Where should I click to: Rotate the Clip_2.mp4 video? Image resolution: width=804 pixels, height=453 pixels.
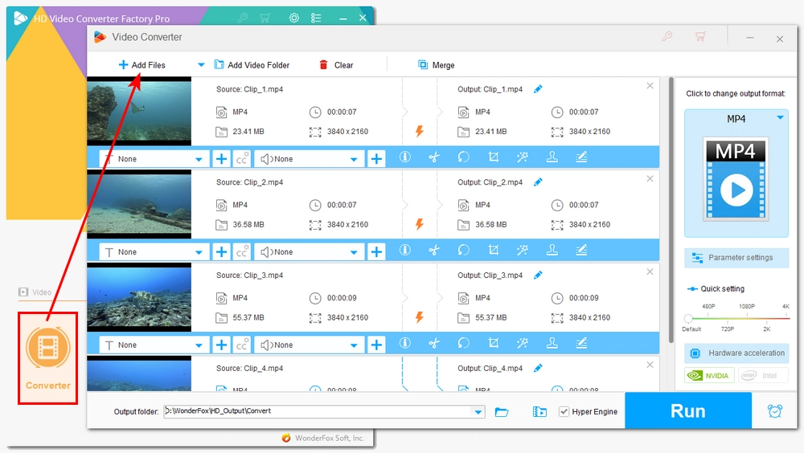[464, 250]
